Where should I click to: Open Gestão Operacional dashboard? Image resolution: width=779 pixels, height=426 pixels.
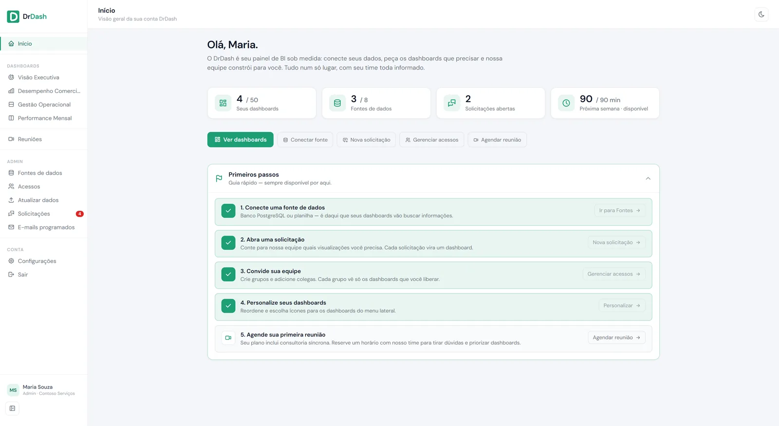(x=44, y=105)
